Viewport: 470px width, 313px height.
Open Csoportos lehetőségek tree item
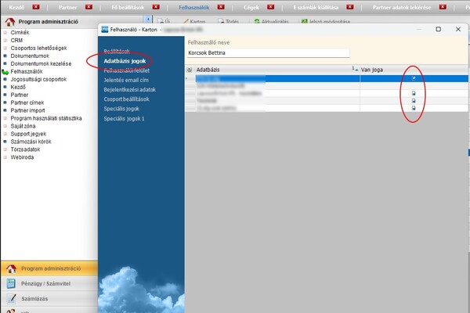38,48
